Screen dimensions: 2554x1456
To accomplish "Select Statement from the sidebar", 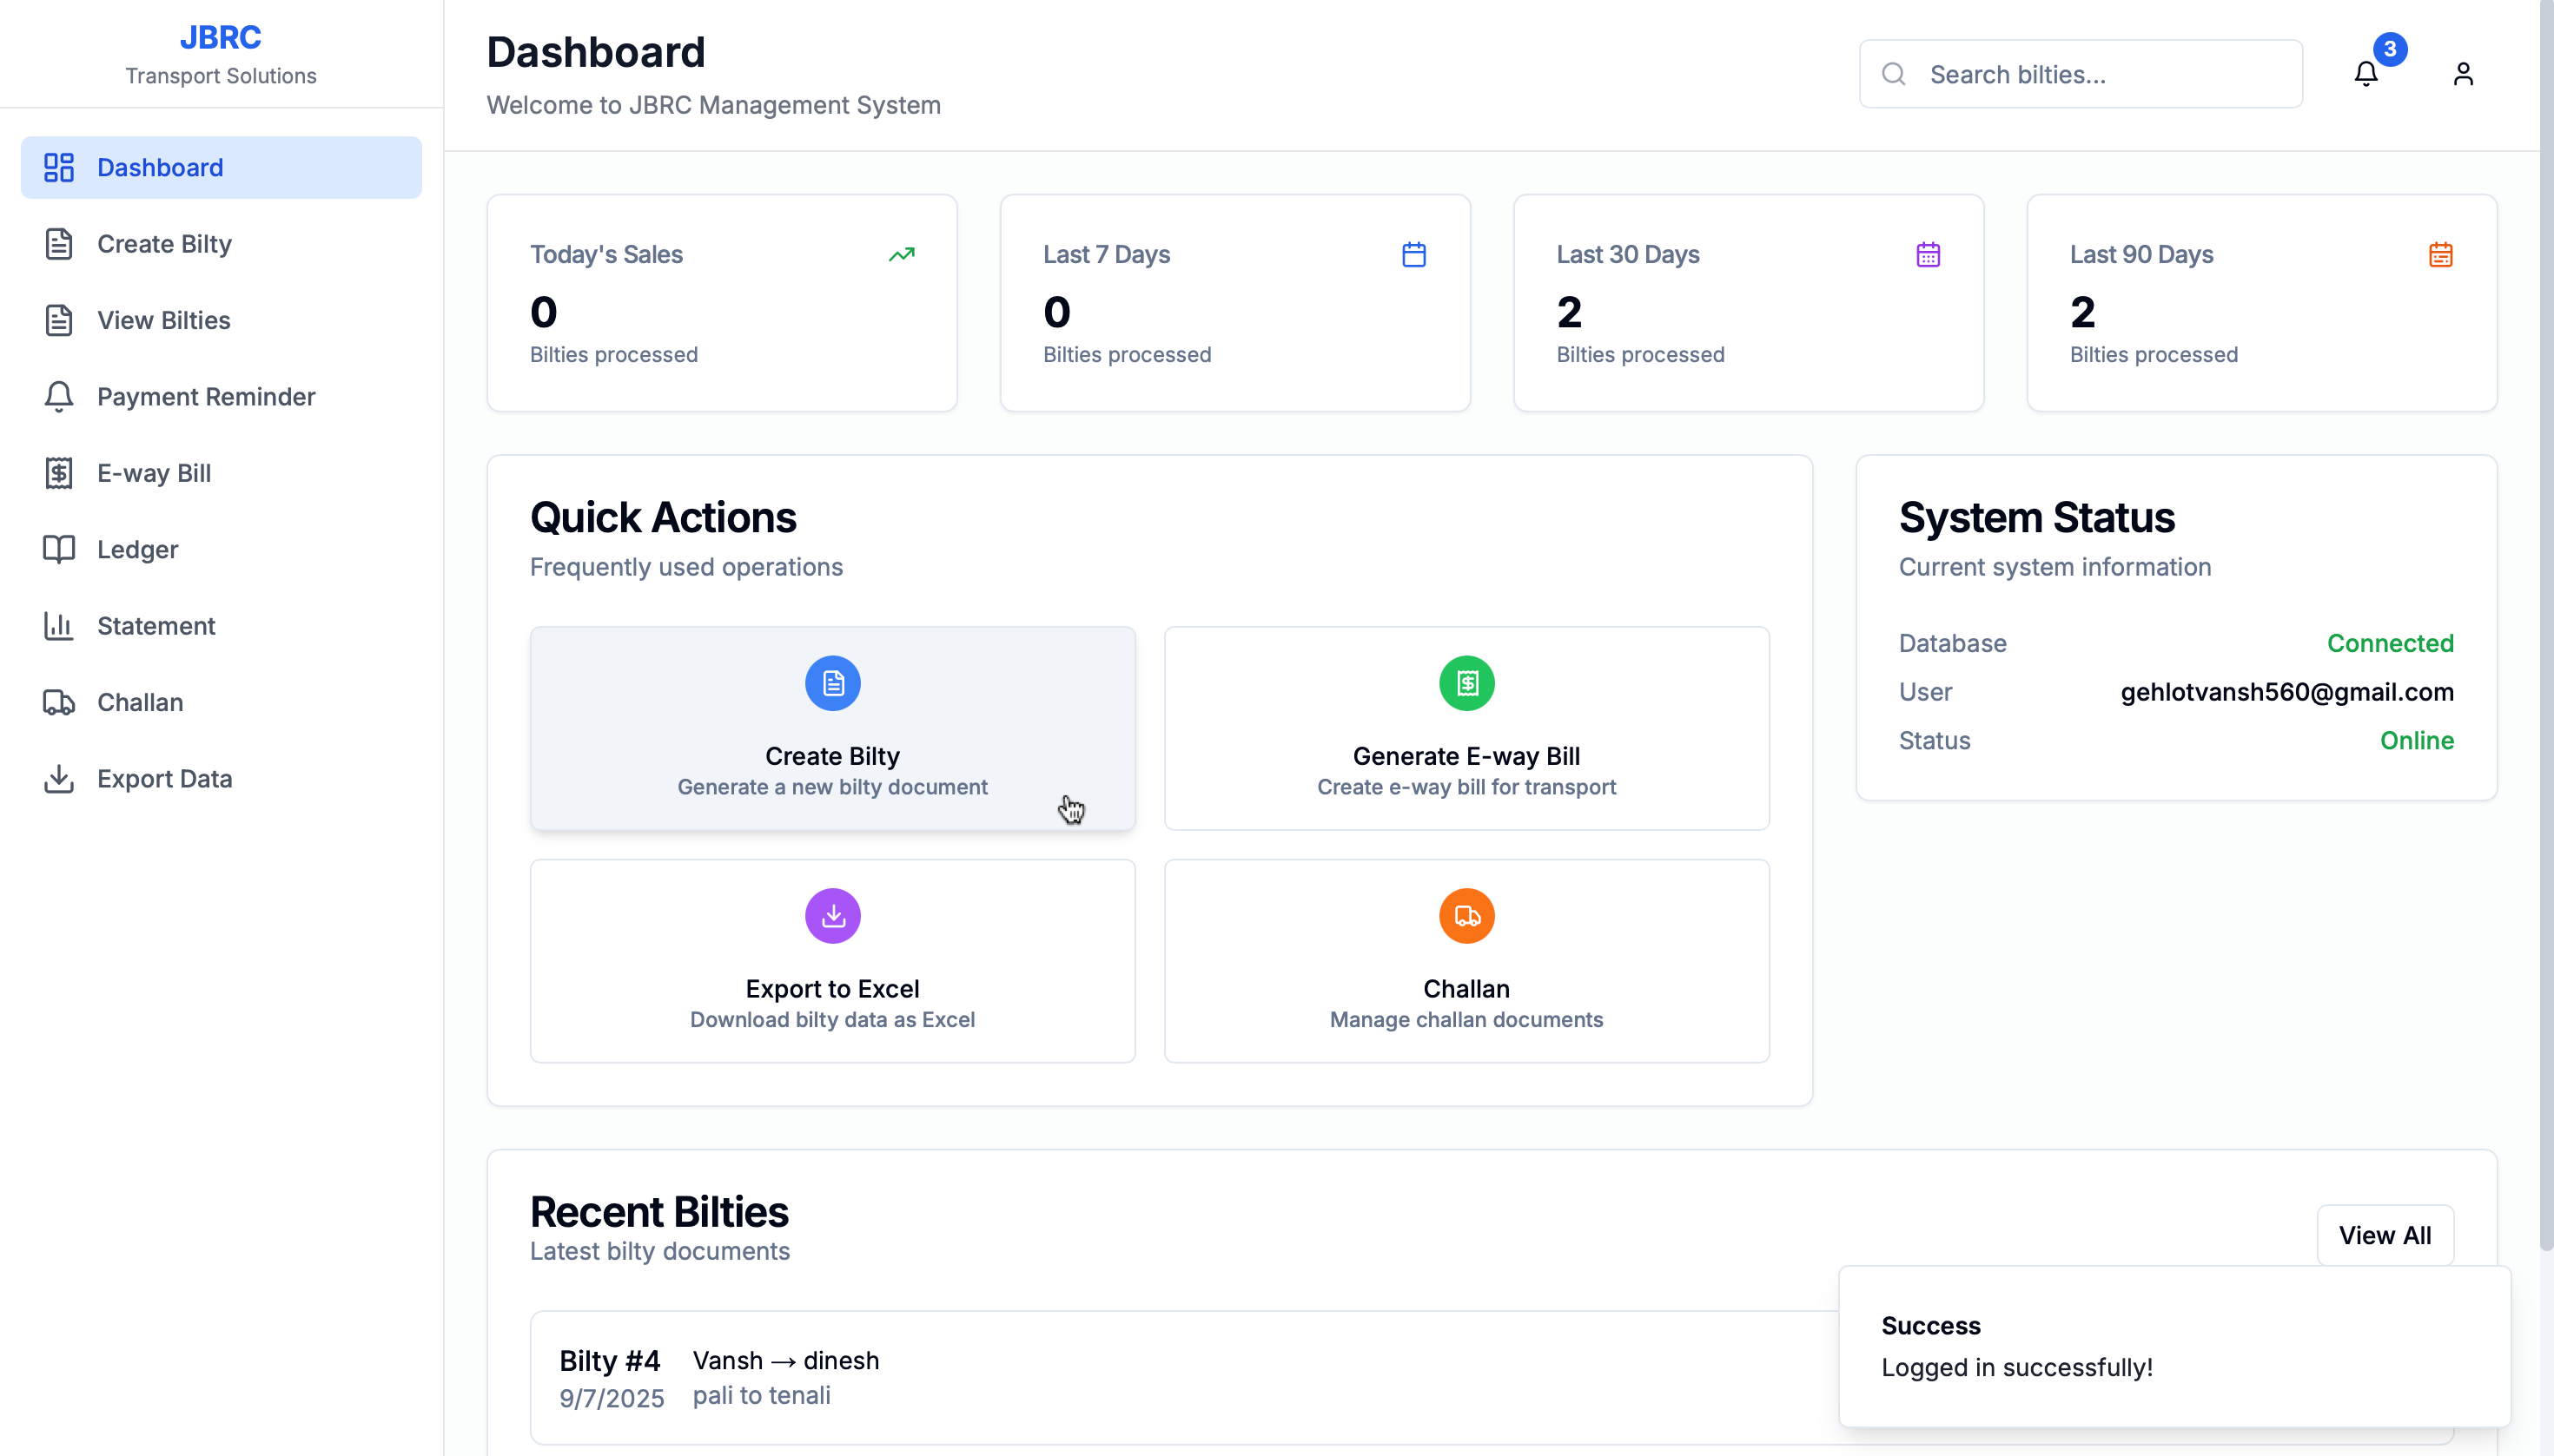I will [x=156, y=626].
